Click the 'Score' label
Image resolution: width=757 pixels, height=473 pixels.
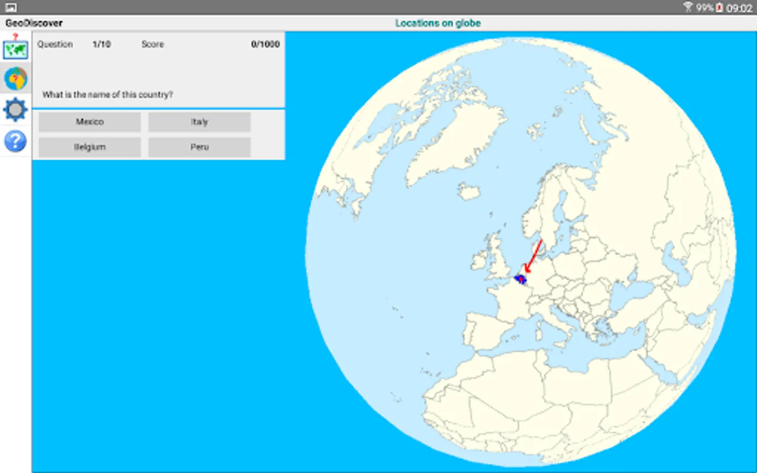click(152, 44)
